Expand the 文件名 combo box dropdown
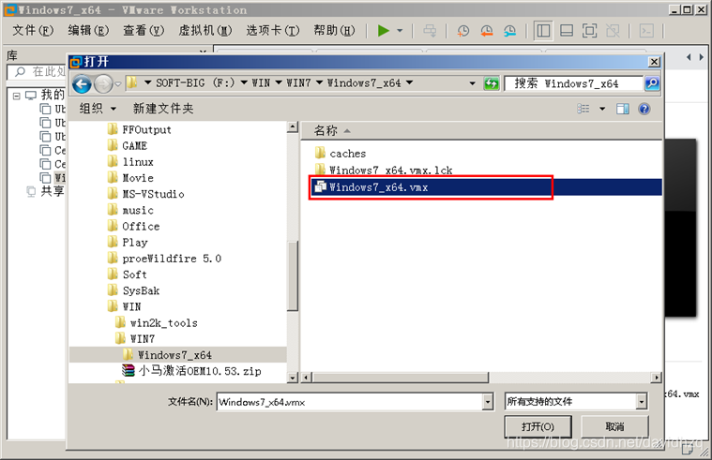Viewport: 712px width, 460px height. (487, 401)
